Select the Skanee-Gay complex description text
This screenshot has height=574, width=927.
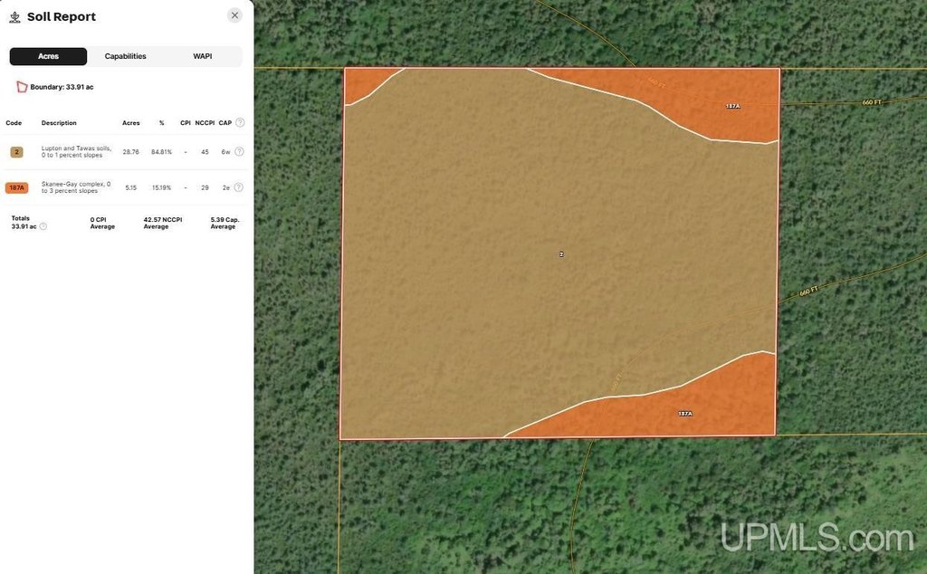[x=77, y=187]
